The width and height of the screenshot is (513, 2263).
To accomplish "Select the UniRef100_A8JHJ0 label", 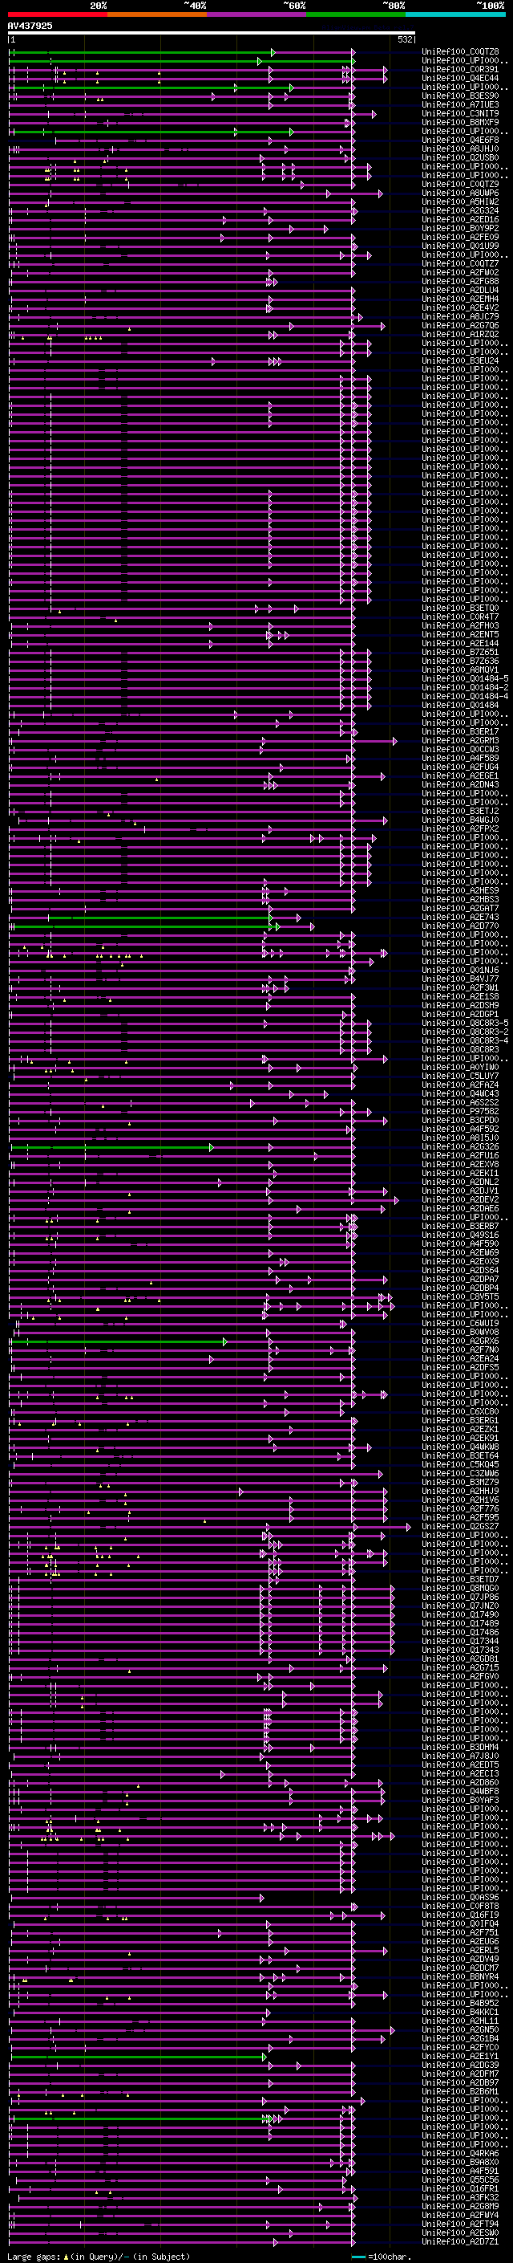I will coord(460,149).
